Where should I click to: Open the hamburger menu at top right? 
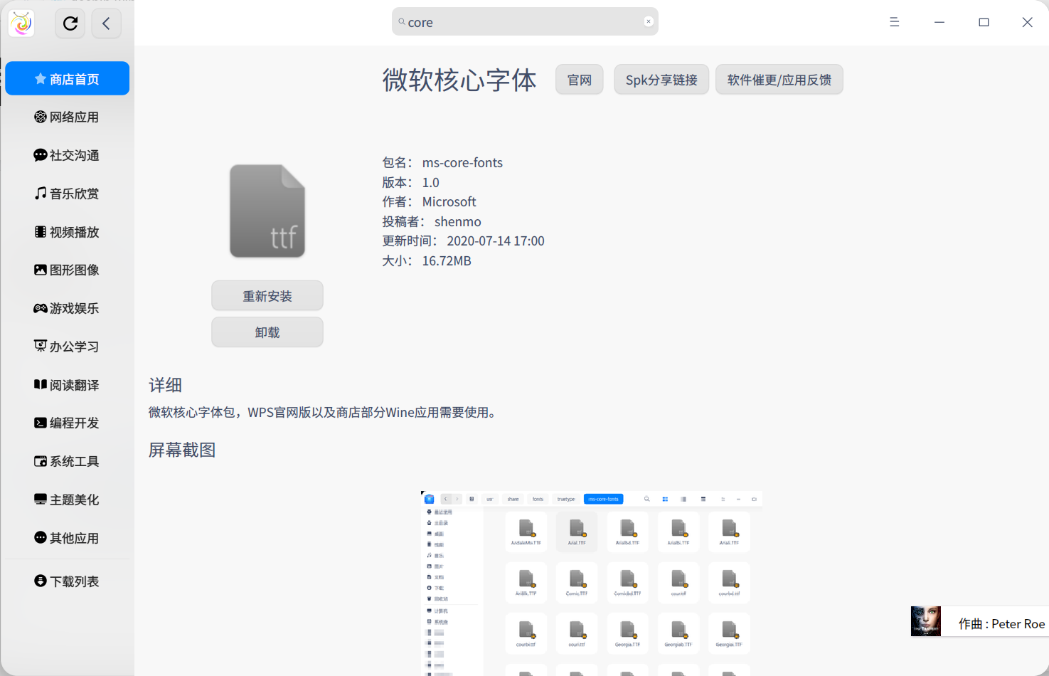click(894, 22)
